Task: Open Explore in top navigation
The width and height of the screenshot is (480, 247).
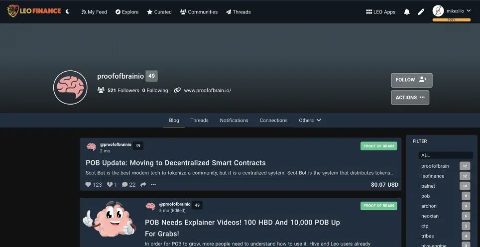Action: [127, 12]
